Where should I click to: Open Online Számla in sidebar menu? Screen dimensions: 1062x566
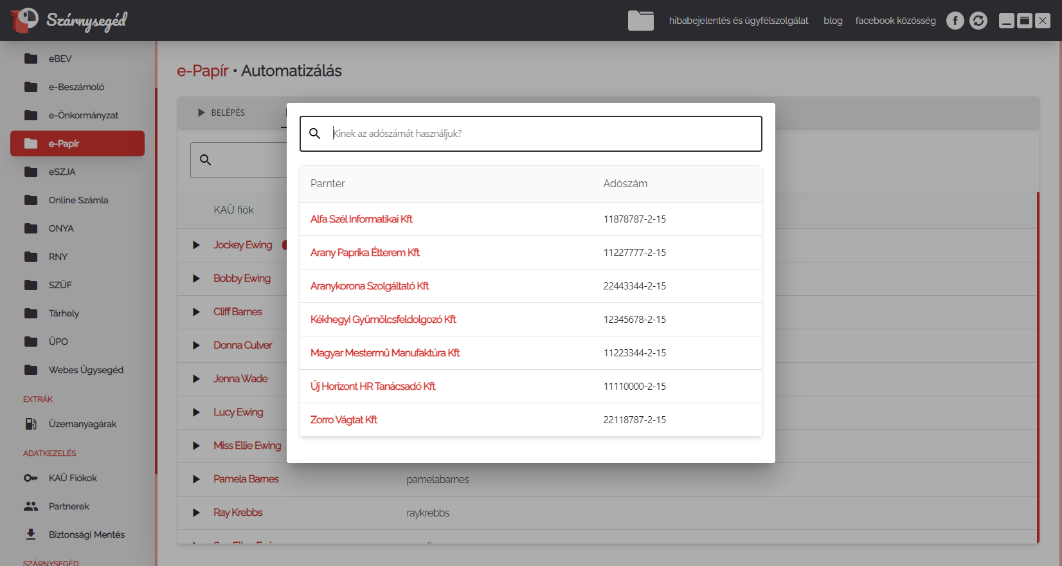pyautogui.click(x=78, y=200)
